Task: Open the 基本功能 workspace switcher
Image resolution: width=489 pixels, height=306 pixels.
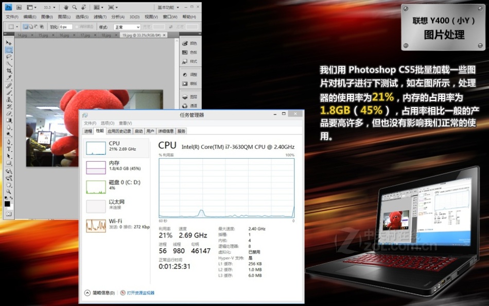Action: [x=168, y=7]
